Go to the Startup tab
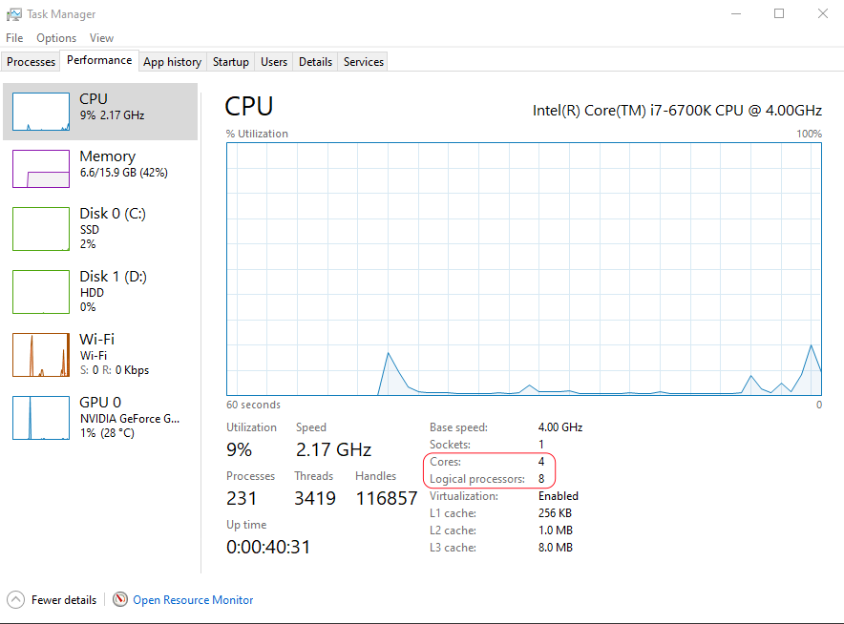The height and width of the screenshot is (624, 844). [x=231, y=62]
